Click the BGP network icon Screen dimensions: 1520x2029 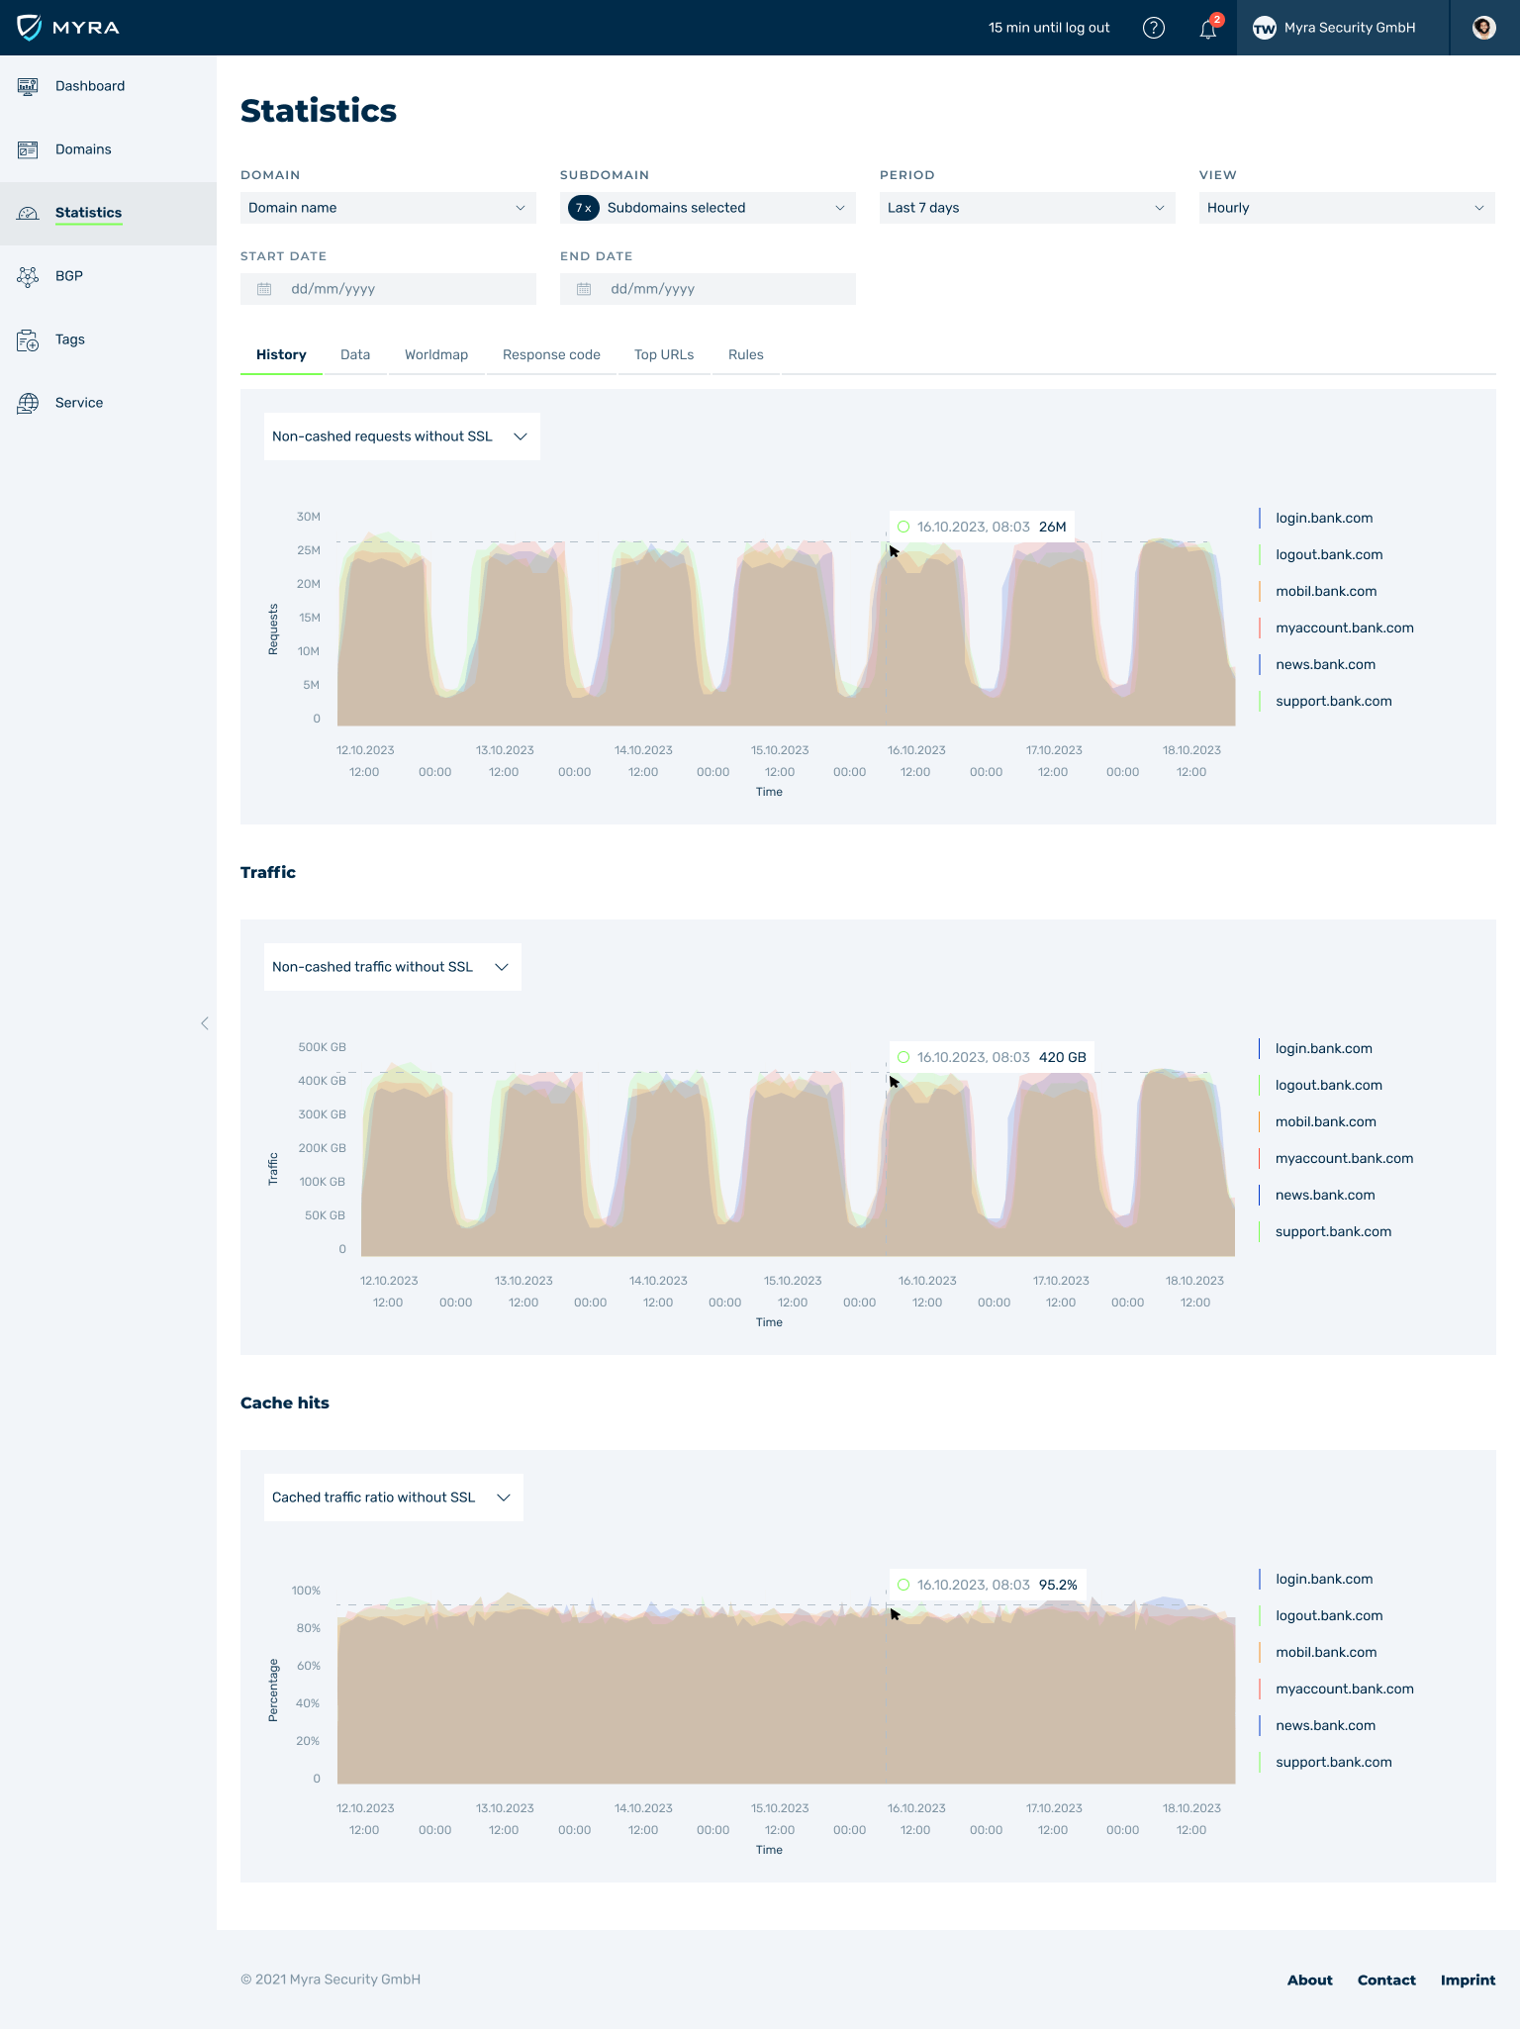28,276
